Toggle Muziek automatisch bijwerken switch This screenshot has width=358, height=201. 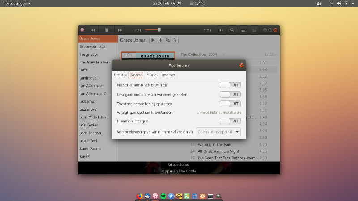[230, 85]
